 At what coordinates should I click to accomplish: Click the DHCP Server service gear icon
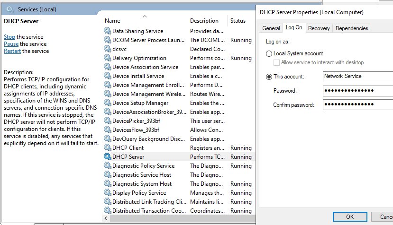click(108, 157)
